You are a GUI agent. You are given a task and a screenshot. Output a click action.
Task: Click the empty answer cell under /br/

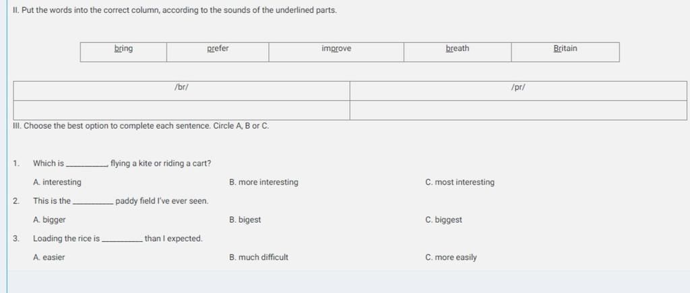182,110
